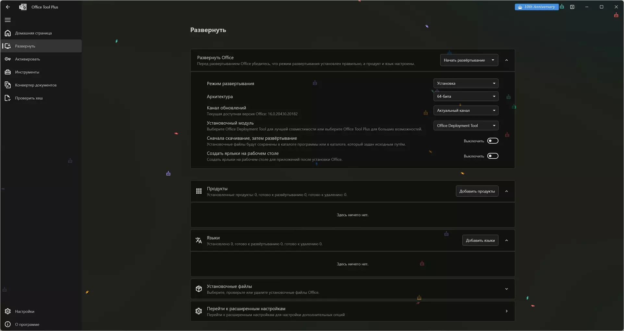Click the Развернуть page heading

208,30
